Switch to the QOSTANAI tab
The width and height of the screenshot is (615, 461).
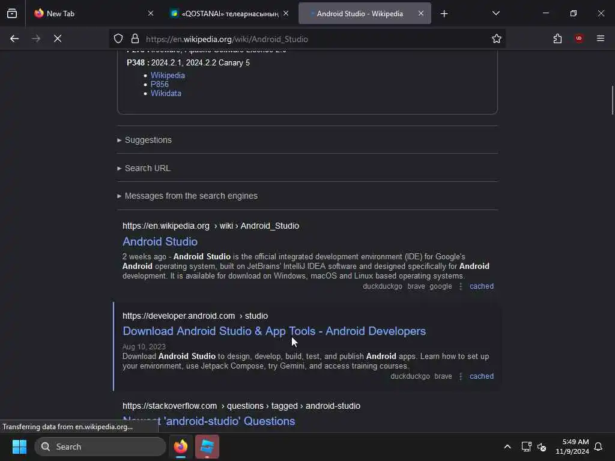point(229,13)
